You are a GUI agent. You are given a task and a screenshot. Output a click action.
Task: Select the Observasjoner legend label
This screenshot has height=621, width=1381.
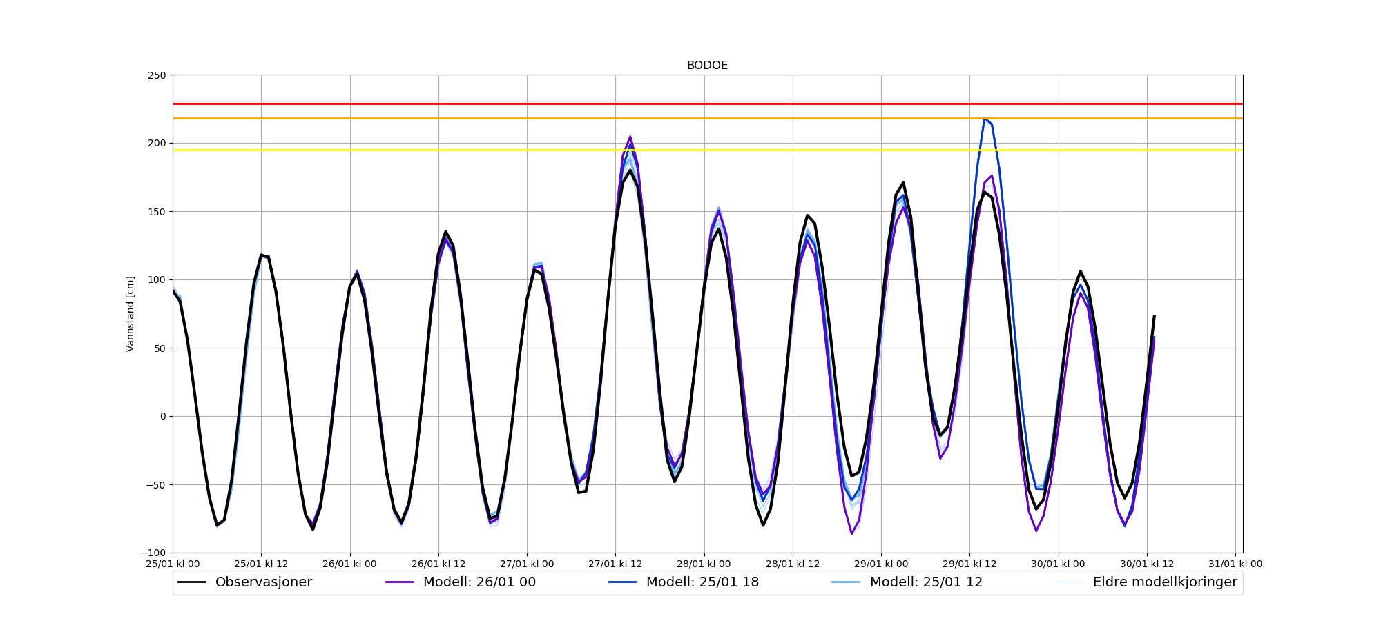pyautogui.click(x=263, y=582)
